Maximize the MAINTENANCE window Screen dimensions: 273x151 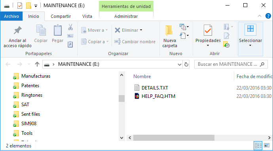coord(245,6)
